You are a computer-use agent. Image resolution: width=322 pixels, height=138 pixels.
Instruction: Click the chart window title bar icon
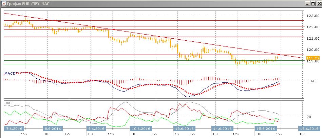(x=3, y=3)
